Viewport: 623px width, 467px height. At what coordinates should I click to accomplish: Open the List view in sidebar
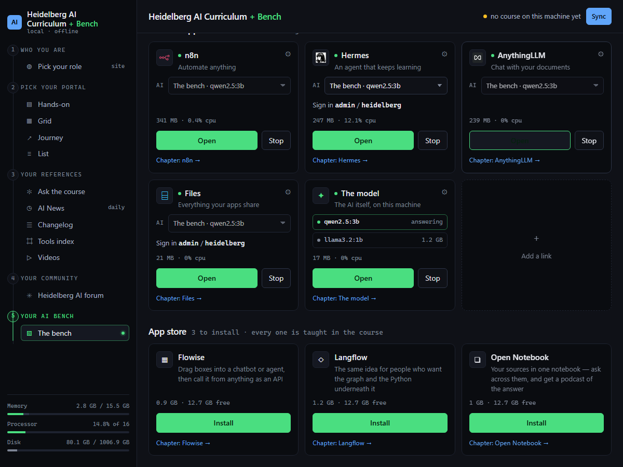tap(75, 154)
